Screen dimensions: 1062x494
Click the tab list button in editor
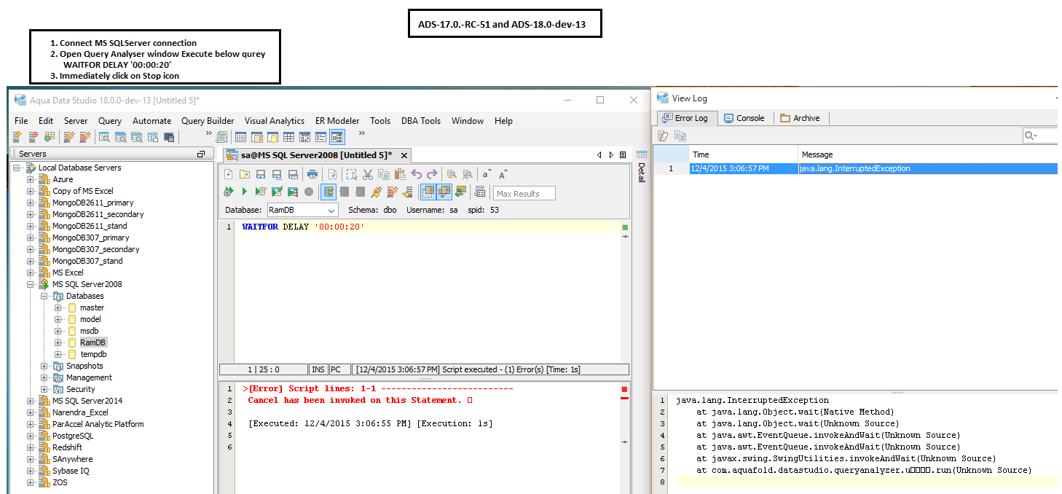tap(623, 154)
